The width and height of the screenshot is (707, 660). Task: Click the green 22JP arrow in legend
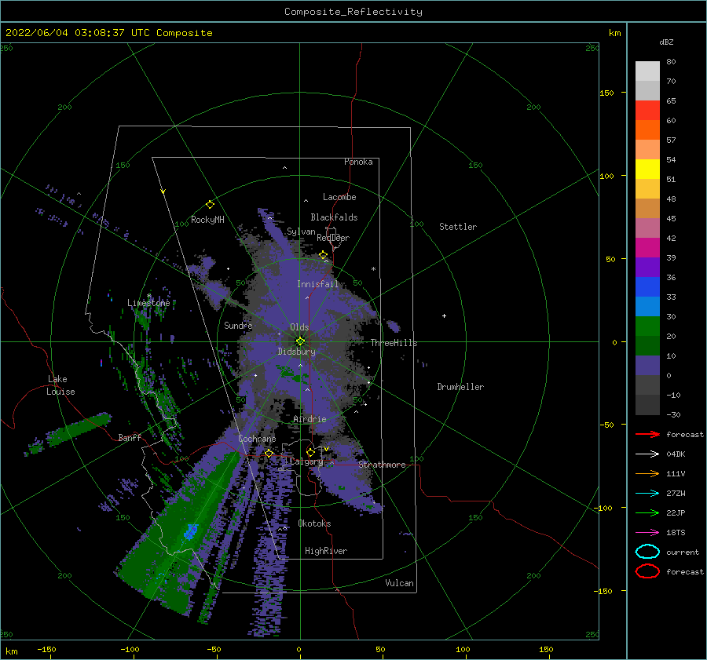click(647, 512)
